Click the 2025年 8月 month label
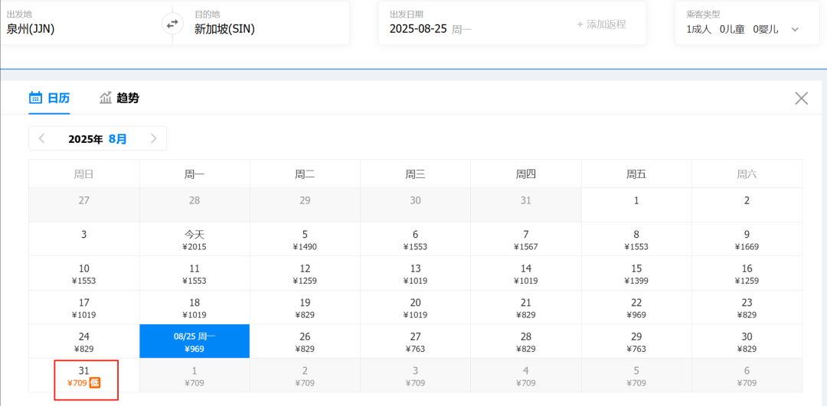This screenshot has width=827, height=406. click(x=97, y=139)
